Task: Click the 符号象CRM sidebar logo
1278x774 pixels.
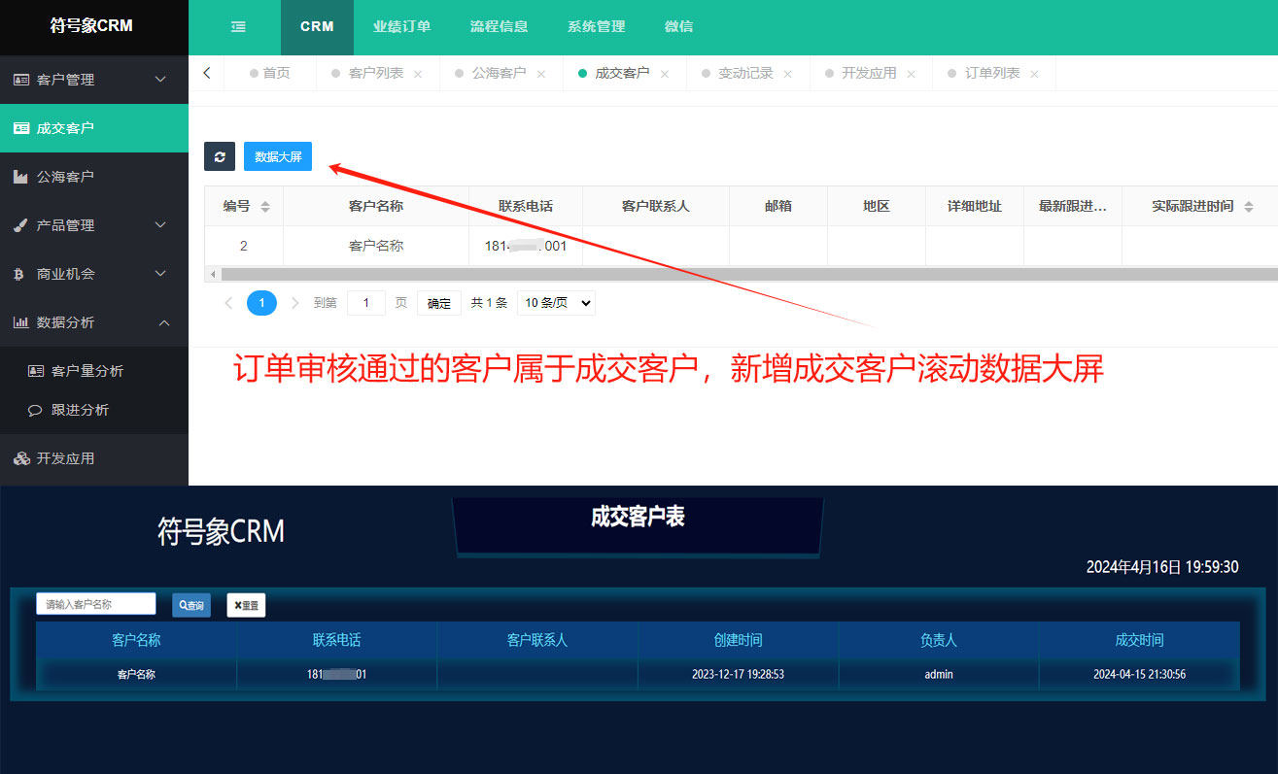Action: click(x=92, y=26)
